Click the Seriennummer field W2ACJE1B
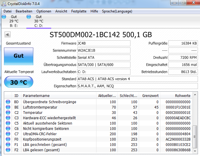This screenshot has width=200, height=156. click(x=104, y=50)
